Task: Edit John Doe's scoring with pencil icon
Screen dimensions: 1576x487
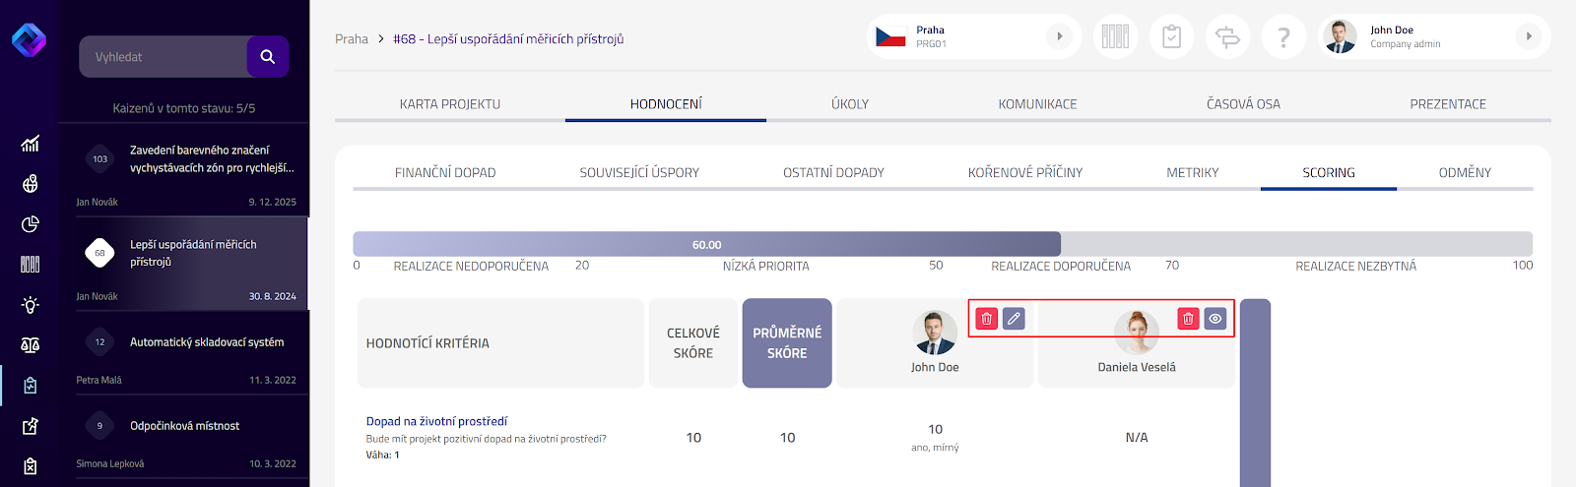Action: coord(1014,319)
